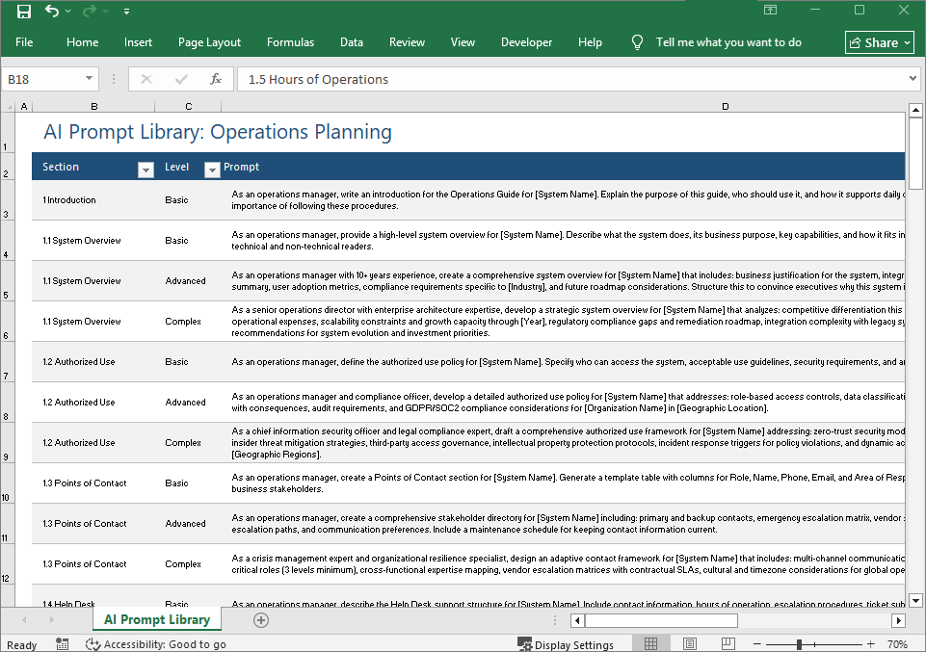Select column B header
Screen dimensions: 926x652
click(x=93, y=107)
